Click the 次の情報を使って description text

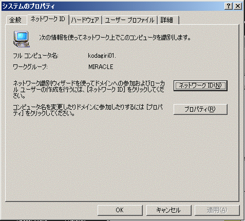click(x=115, y=37)
